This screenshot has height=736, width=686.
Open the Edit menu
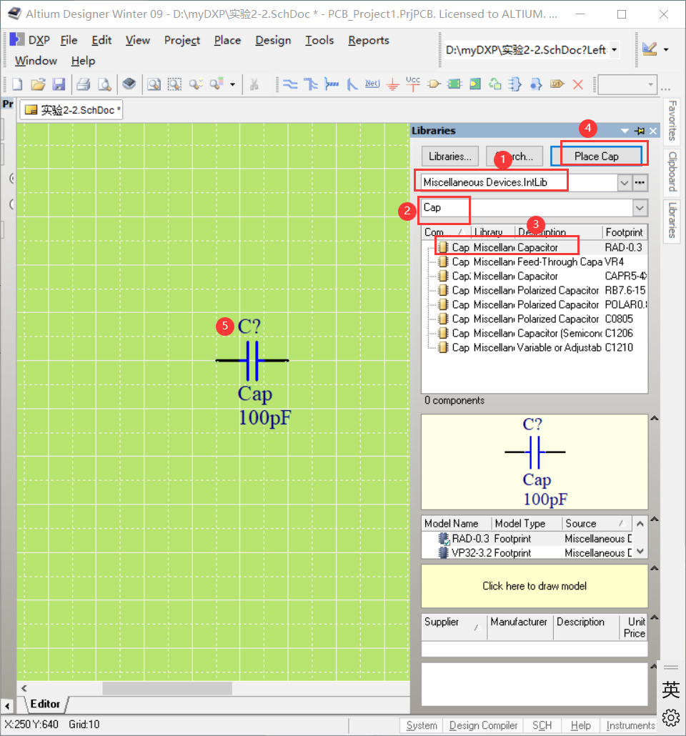pyautogui.click(x=101, y=40)
